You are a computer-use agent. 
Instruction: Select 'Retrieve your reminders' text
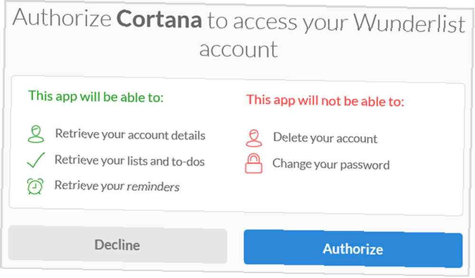tap(117, 186)
